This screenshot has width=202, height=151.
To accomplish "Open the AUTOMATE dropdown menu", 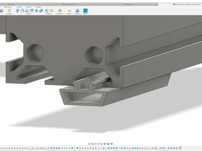I will tap(9, 14).
